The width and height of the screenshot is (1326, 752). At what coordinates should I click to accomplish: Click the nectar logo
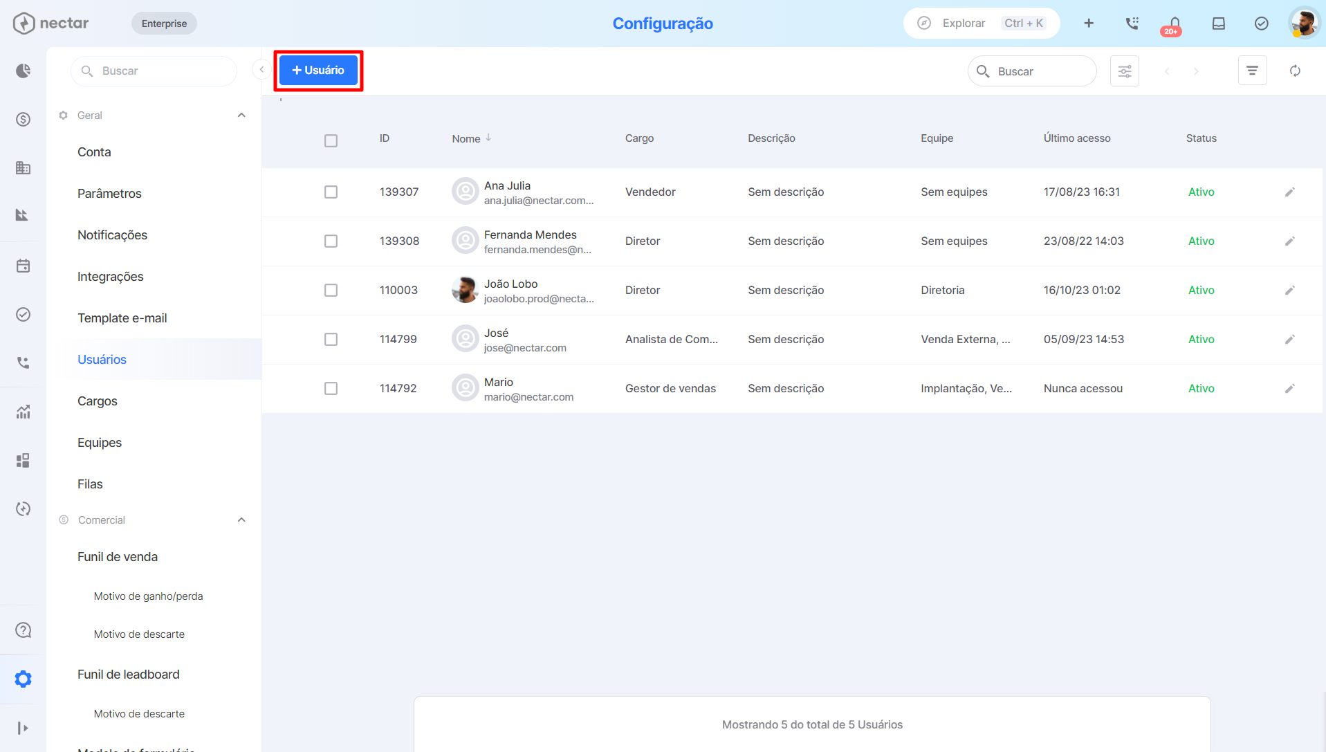pyautogui.click(x=51, y=24)
